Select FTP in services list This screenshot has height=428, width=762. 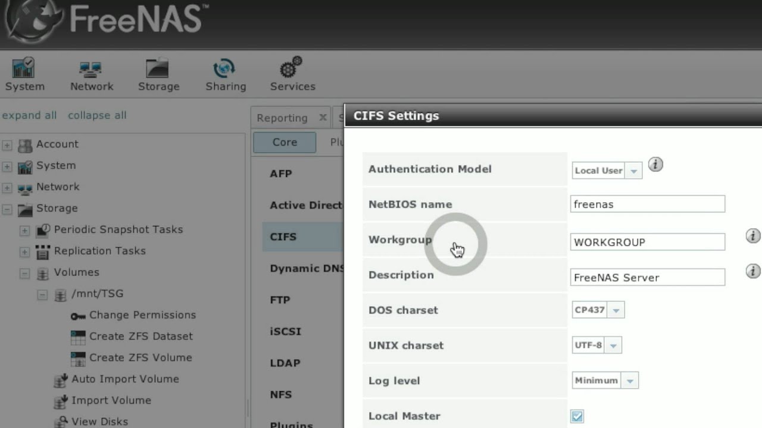coord(280,300)
